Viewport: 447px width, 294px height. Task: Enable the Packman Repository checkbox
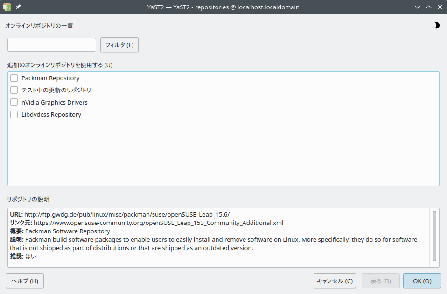click(14, 78)
